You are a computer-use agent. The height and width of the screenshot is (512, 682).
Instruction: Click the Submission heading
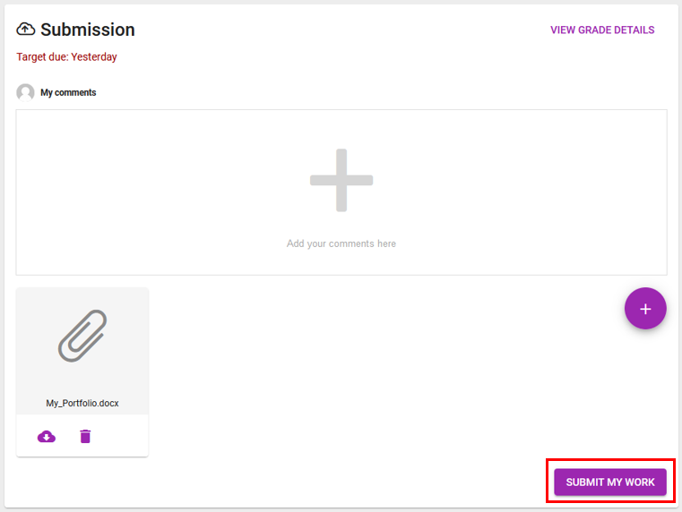(x=88, y=30)
